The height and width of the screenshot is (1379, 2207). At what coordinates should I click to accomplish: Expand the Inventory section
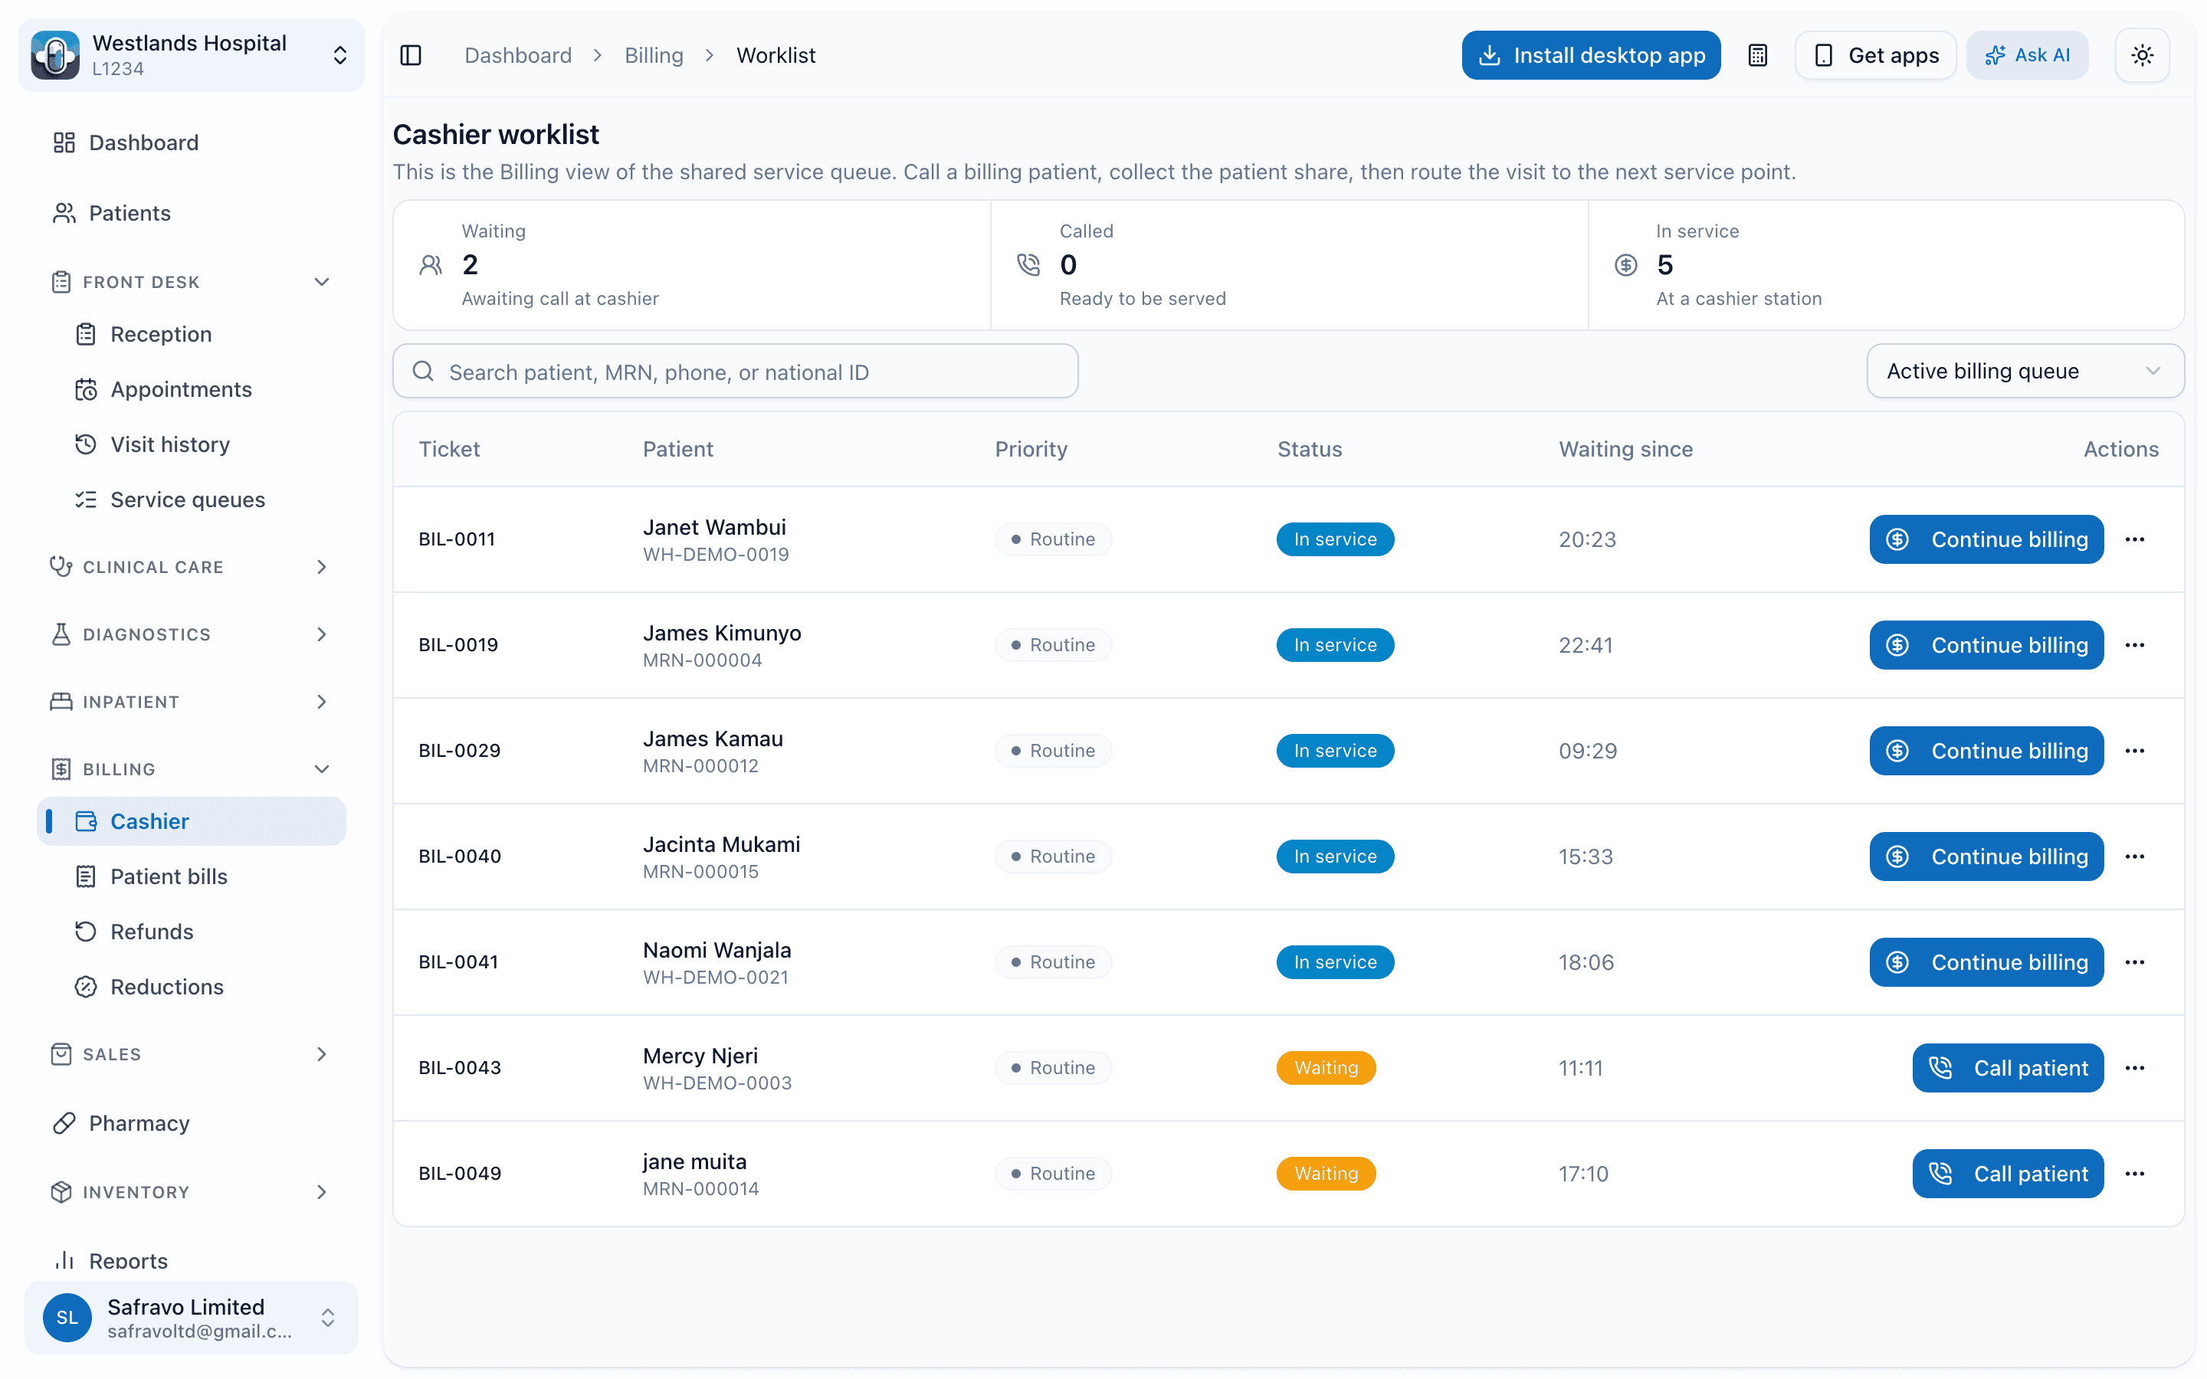pyautogui.click(x=192, y=1192)
